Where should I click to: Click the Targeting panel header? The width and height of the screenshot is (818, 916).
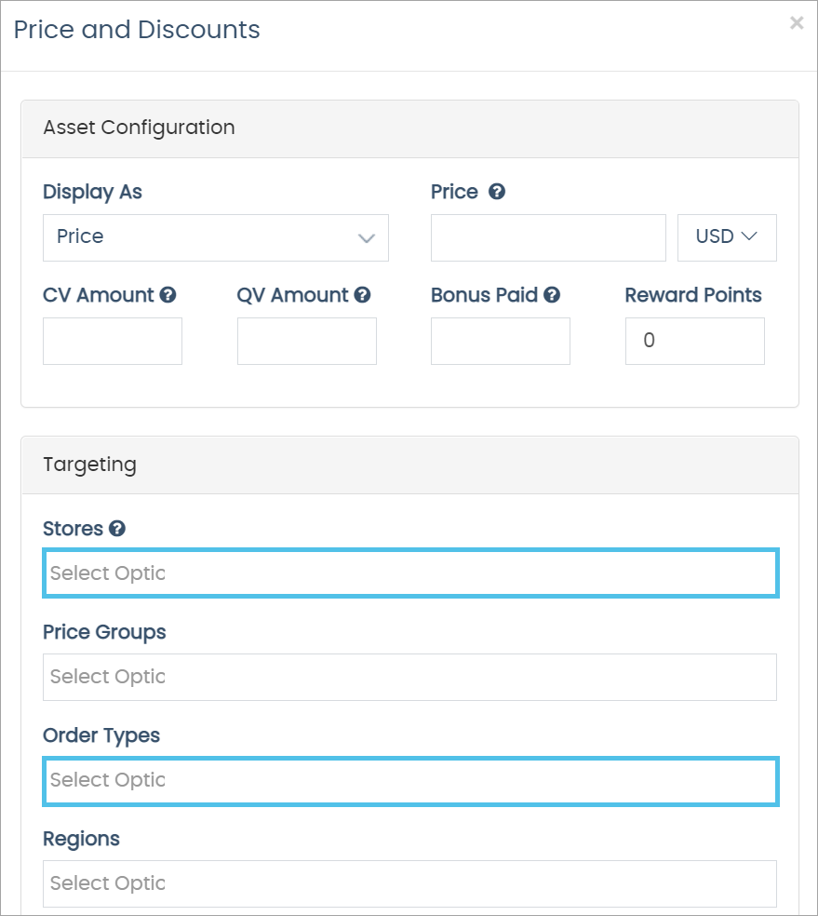(409, 465)
